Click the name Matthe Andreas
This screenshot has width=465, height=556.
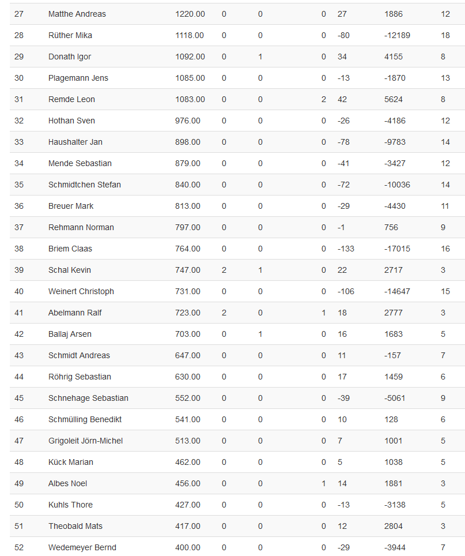(x=77, y=14)
